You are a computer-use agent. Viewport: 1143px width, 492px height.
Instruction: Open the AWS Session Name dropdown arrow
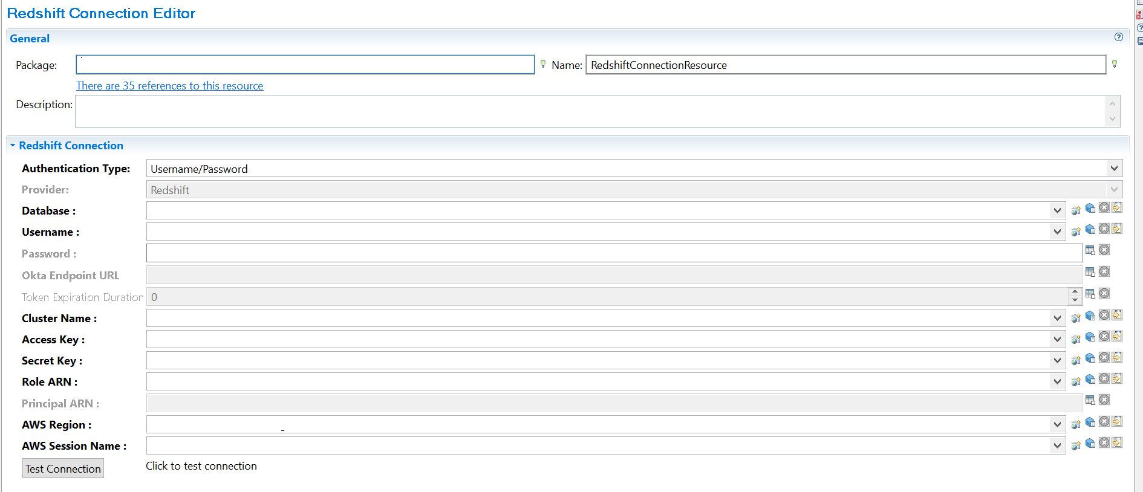(x=1057, y=446)
